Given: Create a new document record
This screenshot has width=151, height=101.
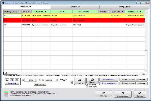Looking at the screenshot, I should pyautogui.click(x=7, y=80).
